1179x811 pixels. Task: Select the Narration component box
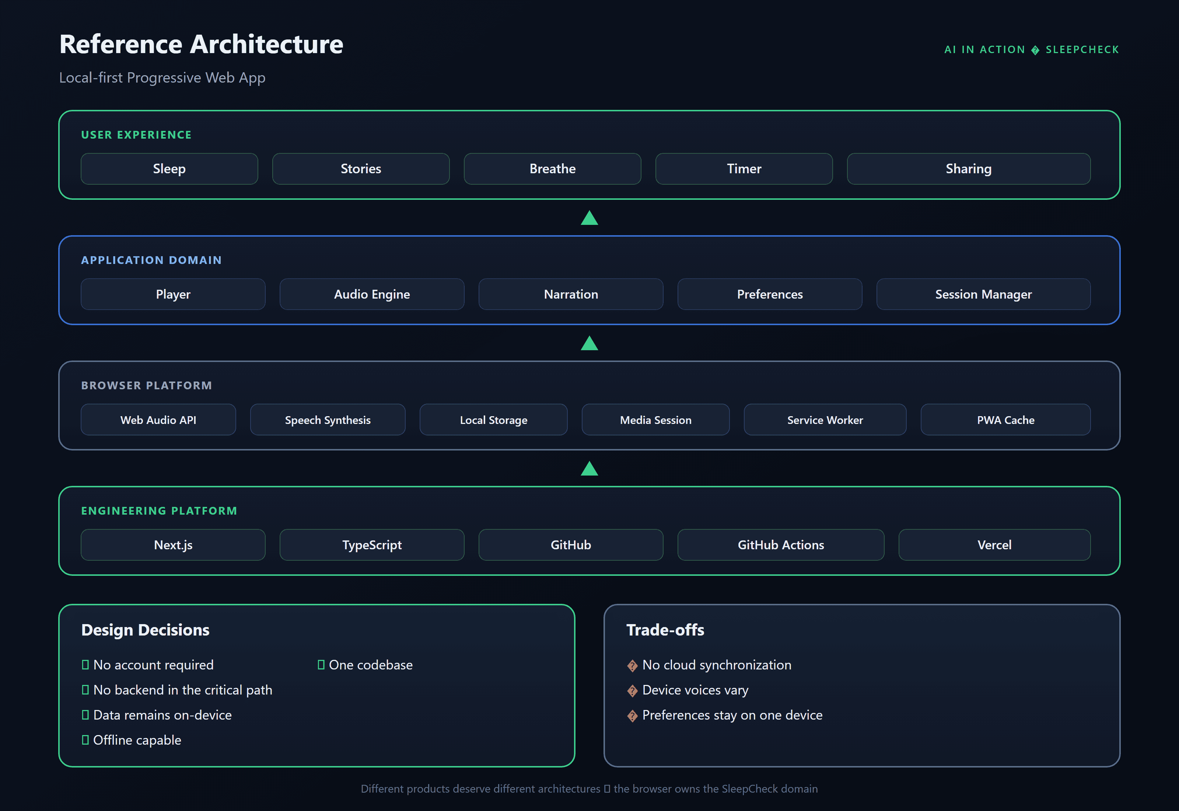[x=571, y=294]
